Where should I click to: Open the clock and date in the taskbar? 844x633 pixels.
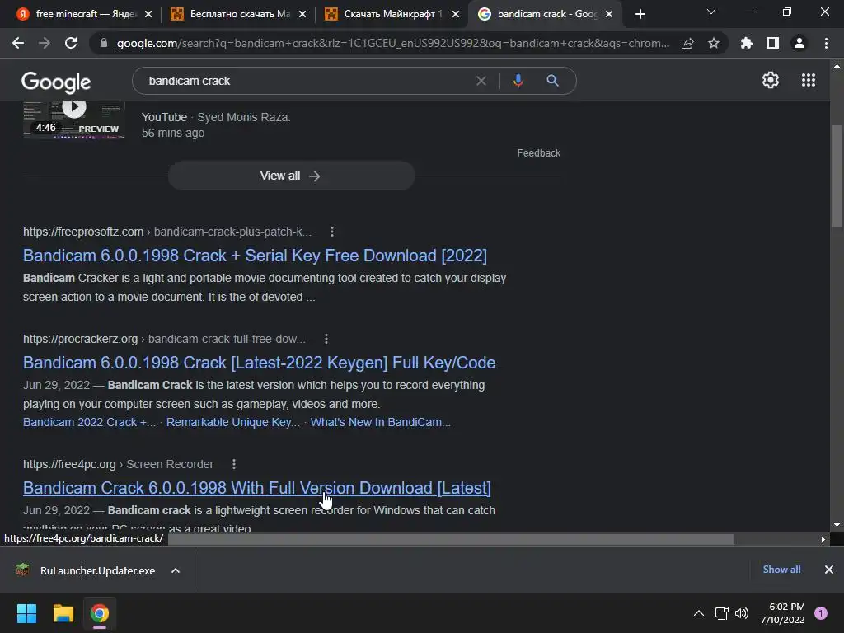click(783, 613)
